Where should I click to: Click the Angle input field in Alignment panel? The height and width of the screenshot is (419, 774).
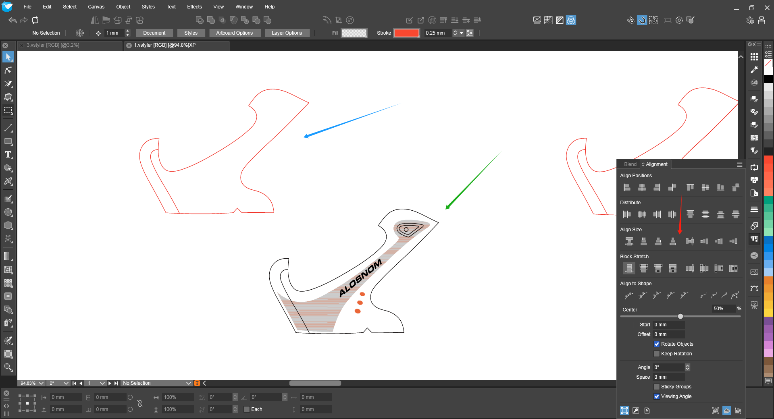[668, 367]
